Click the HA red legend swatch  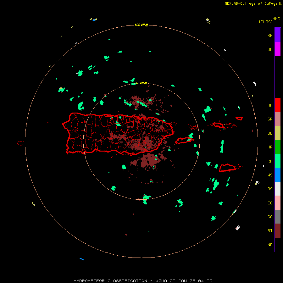(278, 105)
